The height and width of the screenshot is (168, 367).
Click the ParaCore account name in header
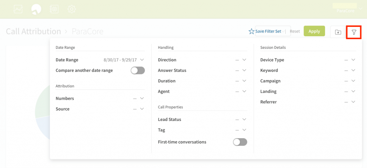345,11
